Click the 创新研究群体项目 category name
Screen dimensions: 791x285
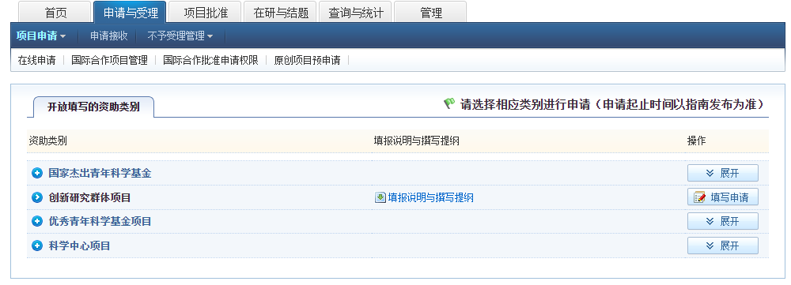pyautogui.click(x=90, y=197)
